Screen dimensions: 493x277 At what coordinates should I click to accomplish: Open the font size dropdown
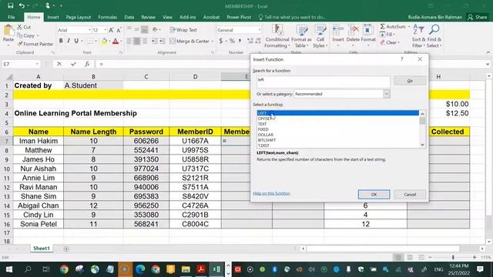point(105,30)
